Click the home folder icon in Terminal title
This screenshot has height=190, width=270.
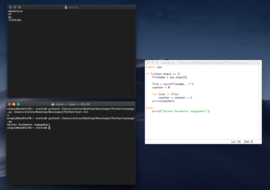click(x=53, y=104)
